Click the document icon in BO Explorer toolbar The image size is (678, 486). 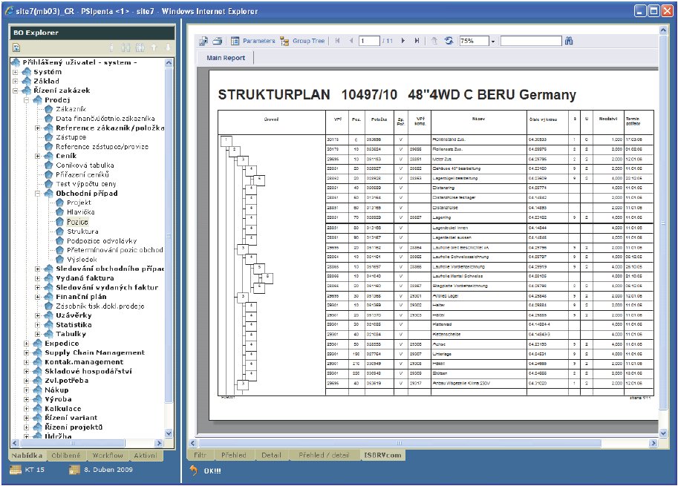(16, 47)
